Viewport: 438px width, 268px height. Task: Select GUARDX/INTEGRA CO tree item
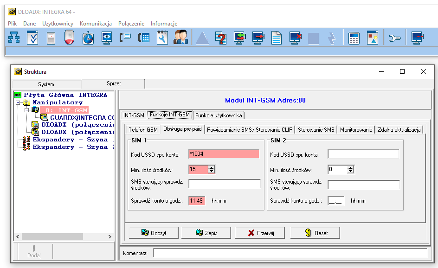(x=82, y=117)
